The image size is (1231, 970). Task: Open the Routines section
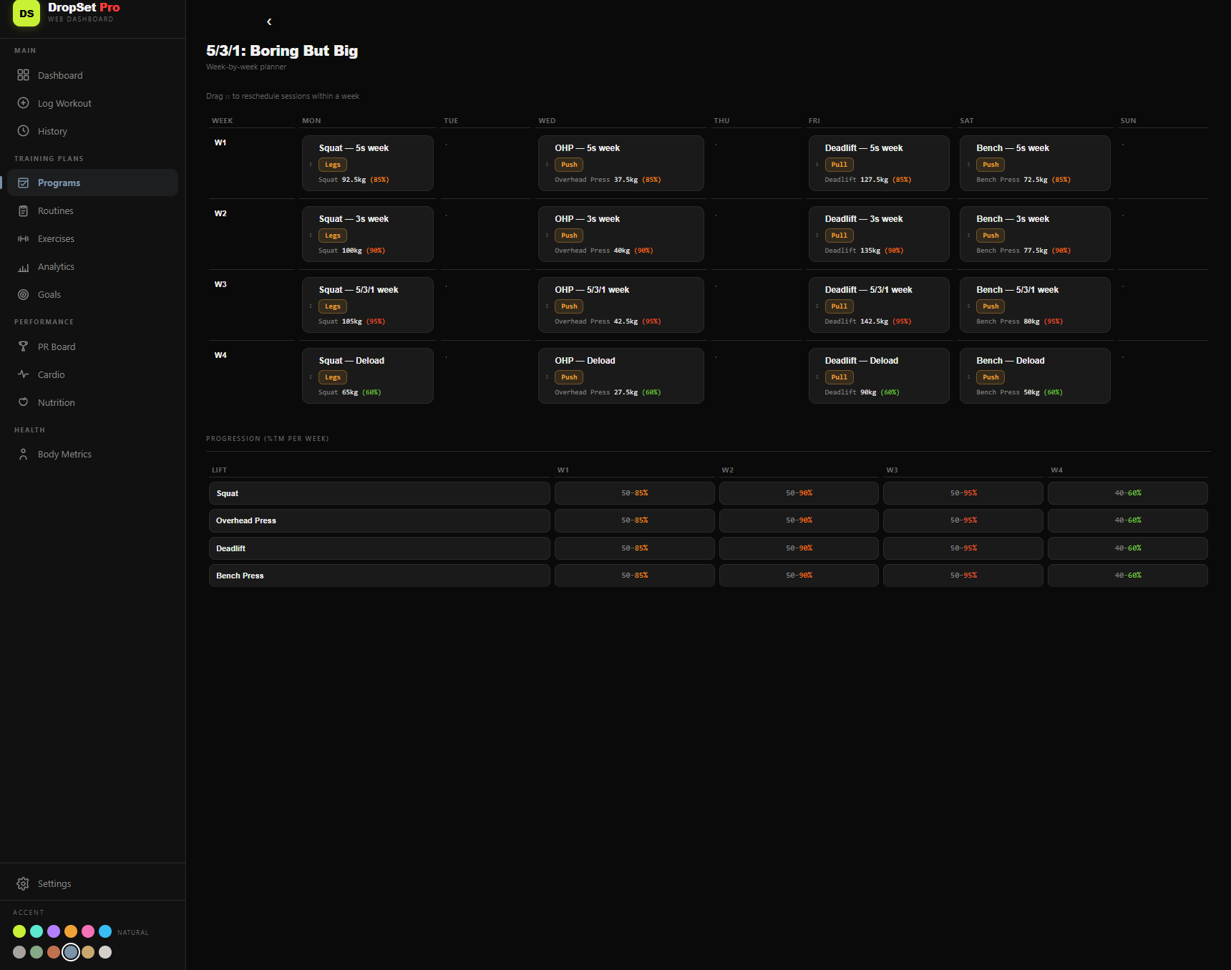tap(92, 210)
